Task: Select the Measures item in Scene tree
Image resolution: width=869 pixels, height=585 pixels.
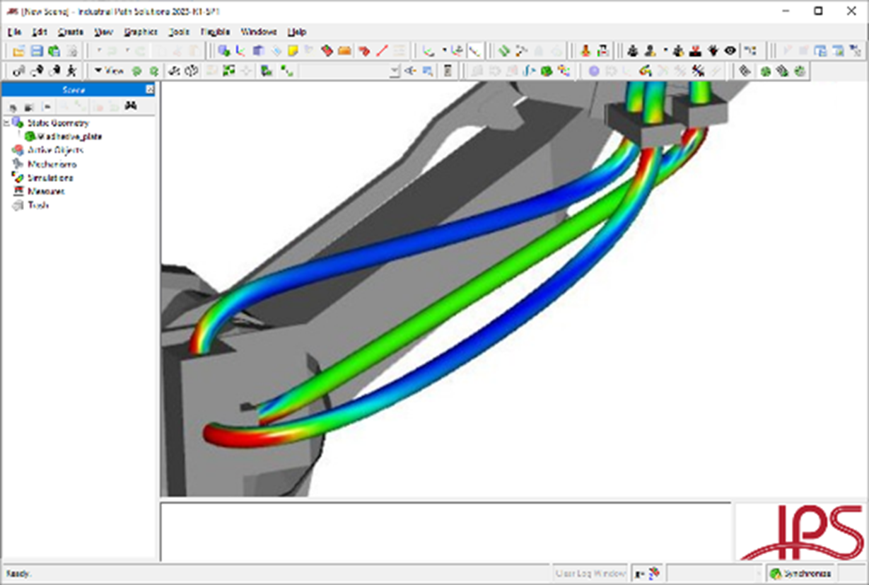Action: coord(45,191)
